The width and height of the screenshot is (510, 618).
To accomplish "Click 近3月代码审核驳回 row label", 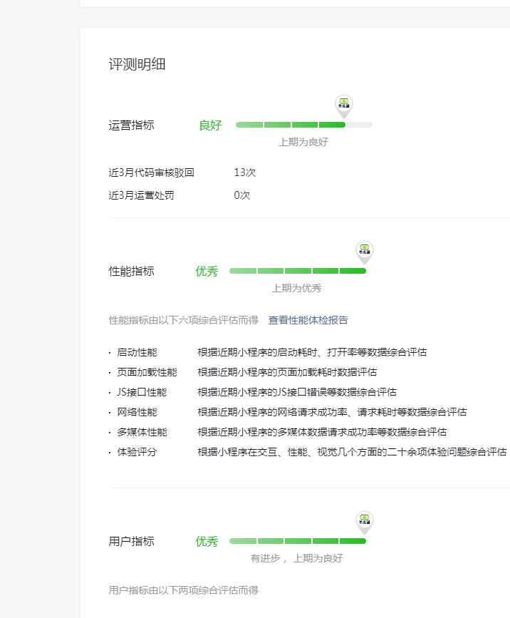I will 151,172.
